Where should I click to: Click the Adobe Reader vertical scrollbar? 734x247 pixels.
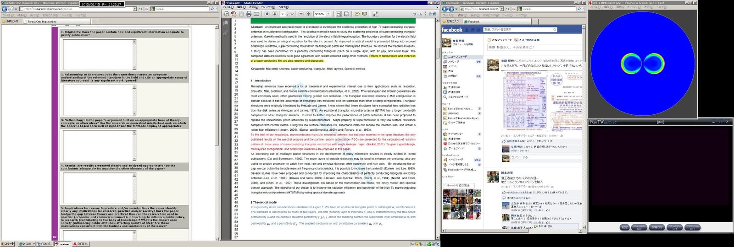pos(437,128)
